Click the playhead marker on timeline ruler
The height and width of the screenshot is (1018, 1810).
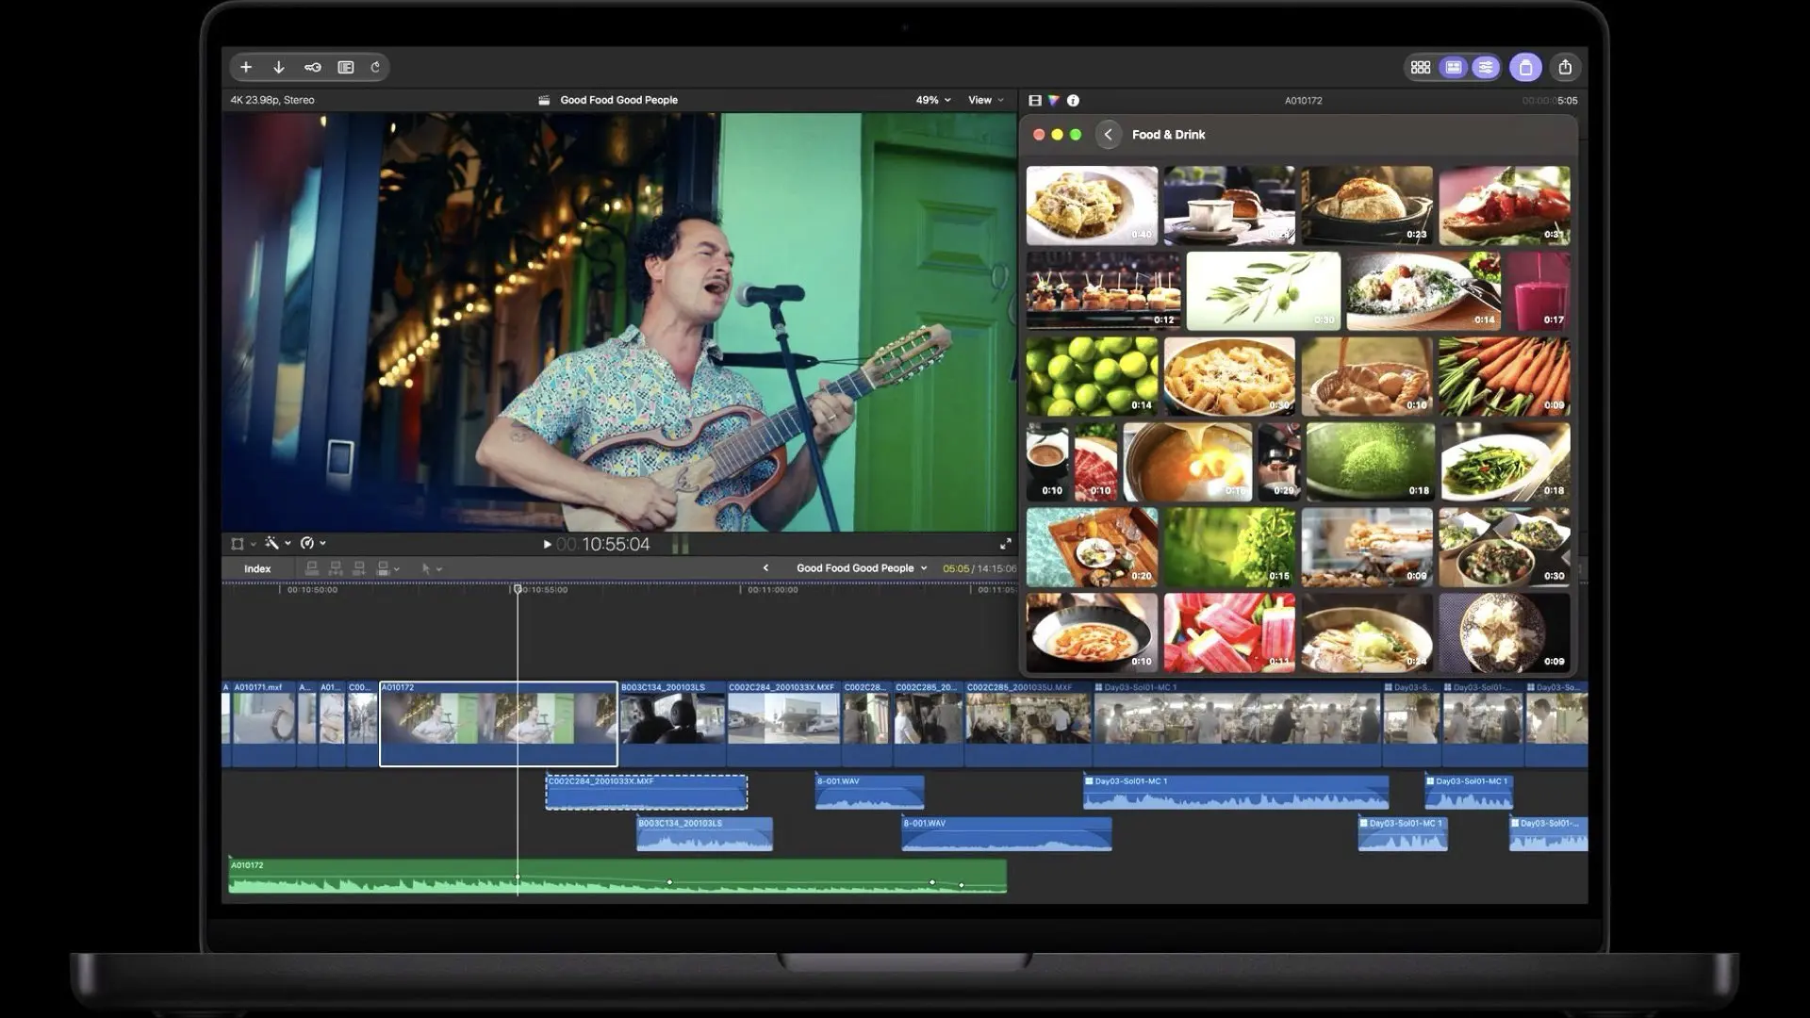click(517, 589)
